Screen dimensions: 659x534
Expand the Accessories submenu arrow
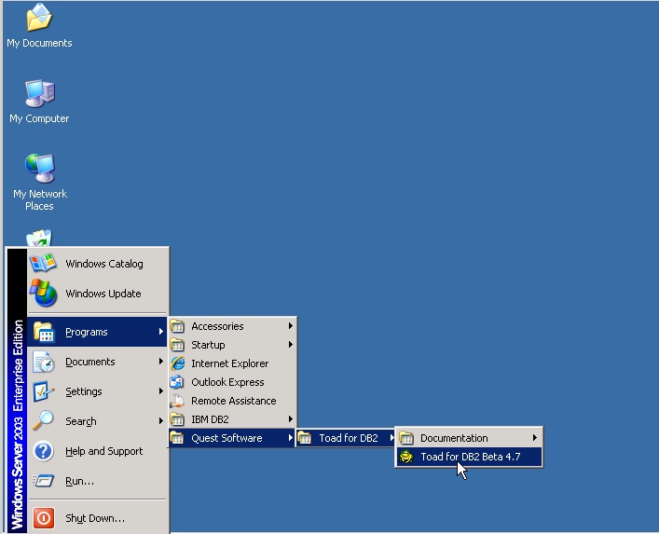click(x=291, y=326)
